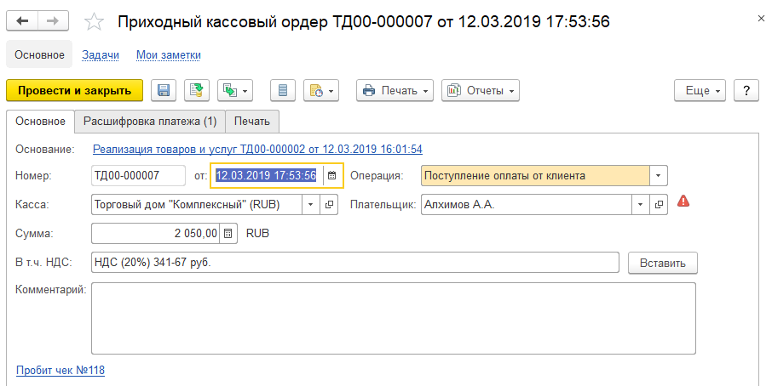Click the red warning triangle icon

(683, 202)
